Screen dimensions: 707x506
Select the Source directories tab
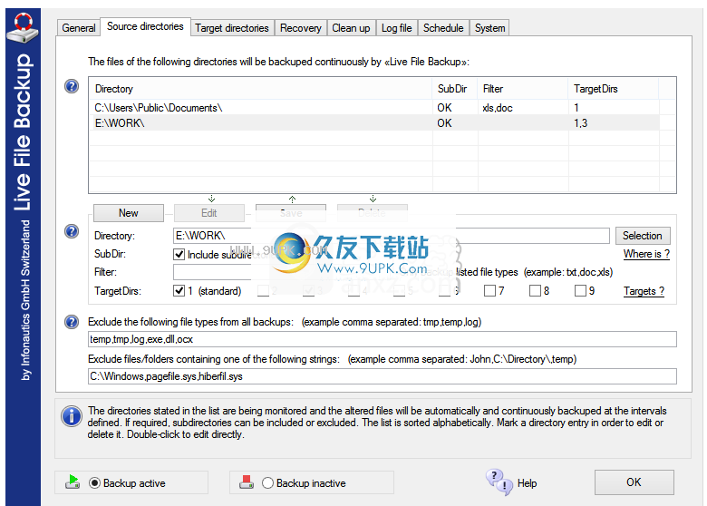(145, 26)
